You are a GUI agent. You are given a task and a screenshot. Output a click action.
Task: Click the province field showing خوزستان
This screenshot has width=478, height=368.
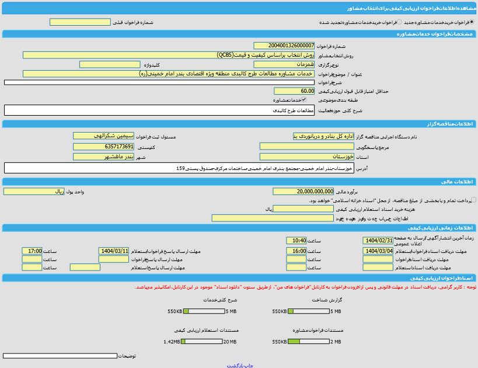click(307, 157)
